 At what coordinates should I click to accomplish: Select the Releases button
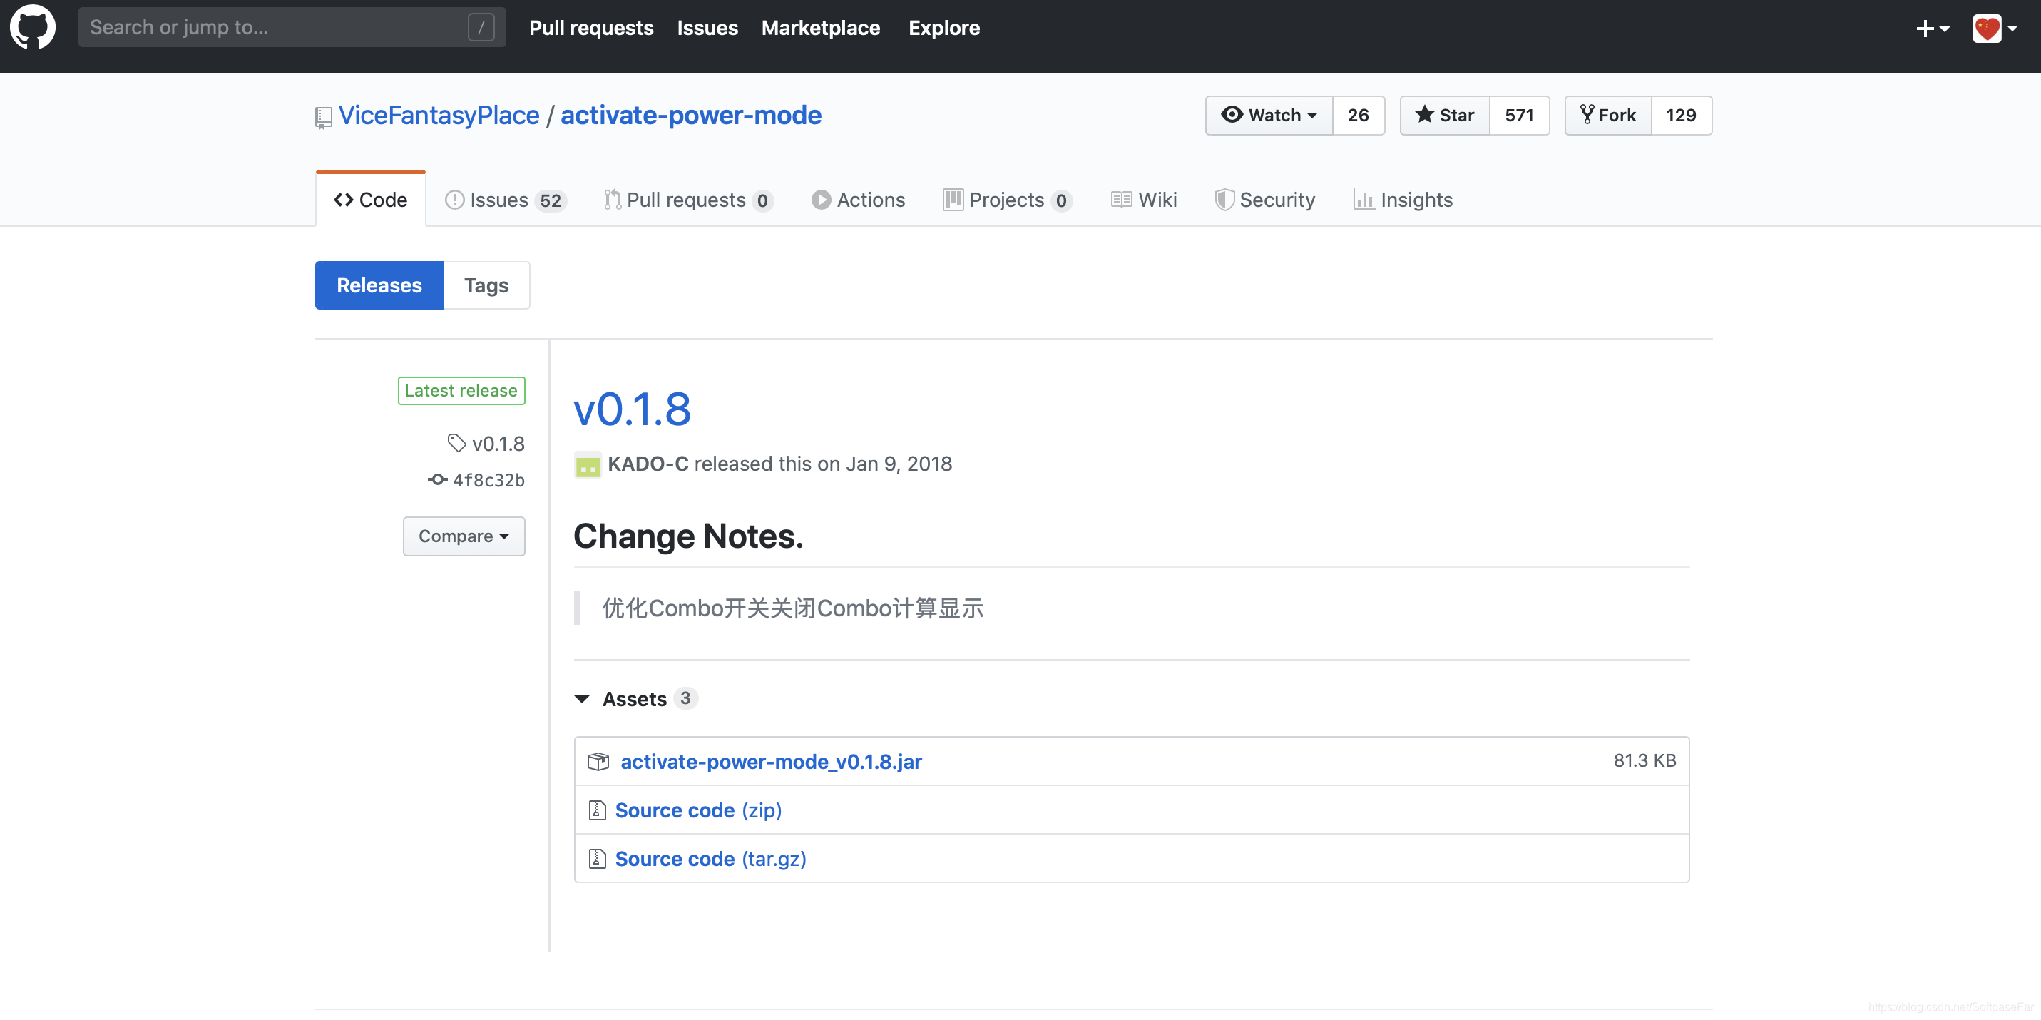point(379,285)
